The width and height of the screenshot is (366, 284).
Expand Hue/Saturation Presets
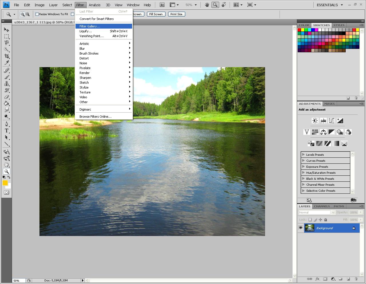[x=303, y=173]
